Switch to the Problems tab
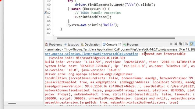 (x=54, y=45)
